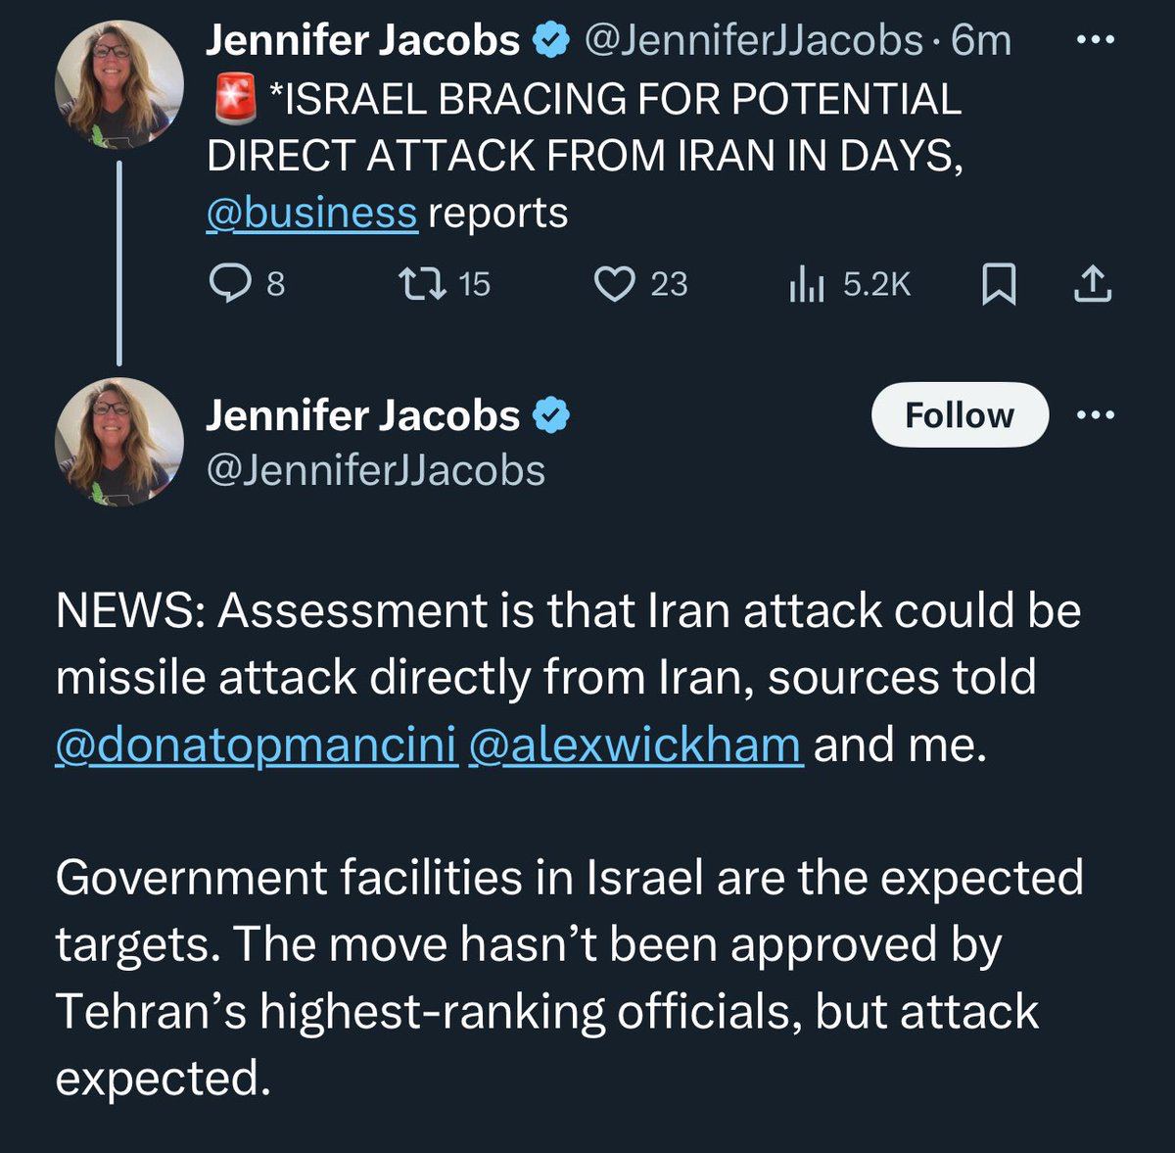Image resolution: width=1175 pixels, height=1153 pixels.
Task: Open @alexwickham profile mention
Action: click(x=635, y=745)
